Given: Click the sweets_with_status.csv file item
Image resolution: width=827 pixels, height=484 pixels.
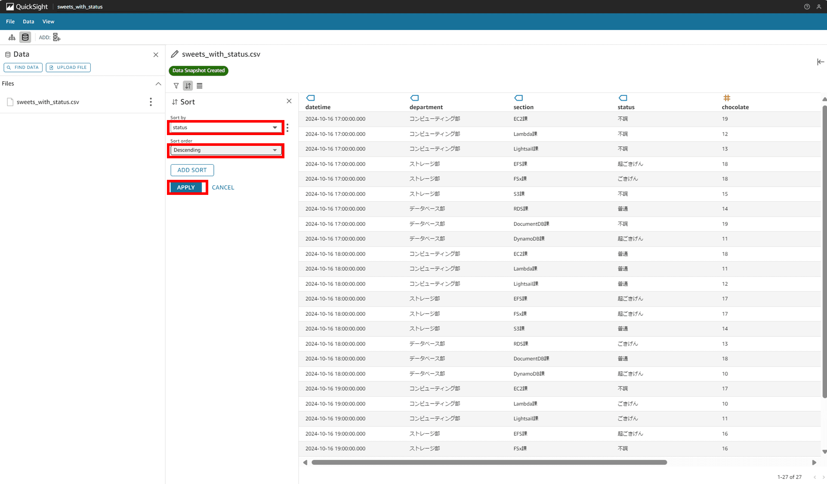Looking at the screenshot, I should click(47, 102).
